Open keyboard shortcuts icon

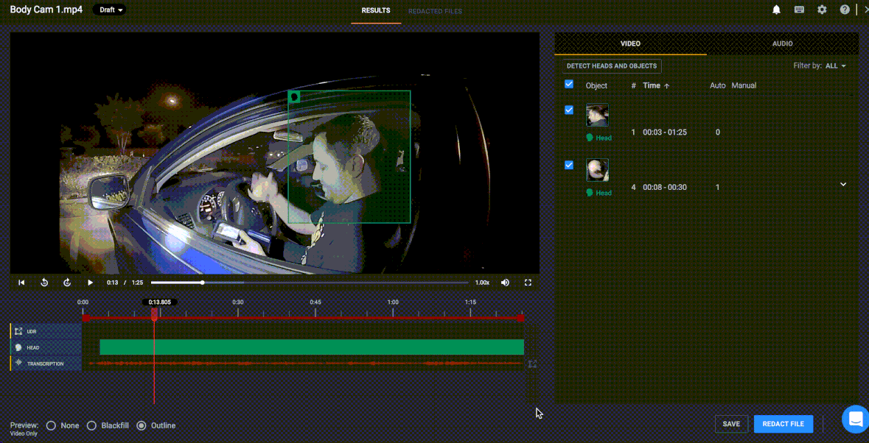pyautogui.click(x=800, y=10)
